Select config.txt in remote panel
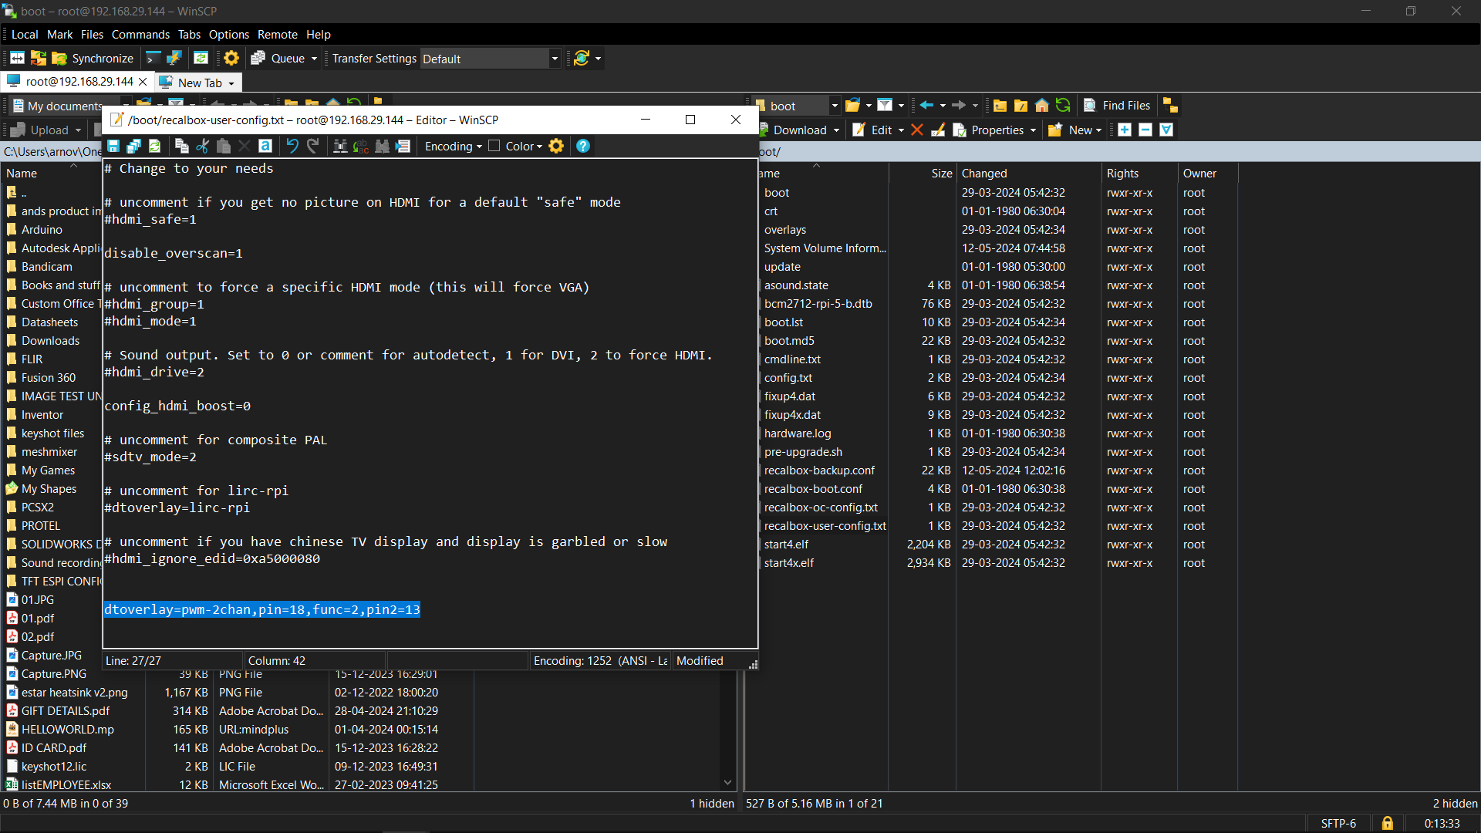This screenshot has width=1481, height=833. tap(788, 378)
